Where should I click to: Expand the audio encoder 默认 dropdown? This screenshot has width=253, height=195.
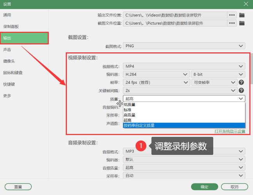tap(184, 159)
